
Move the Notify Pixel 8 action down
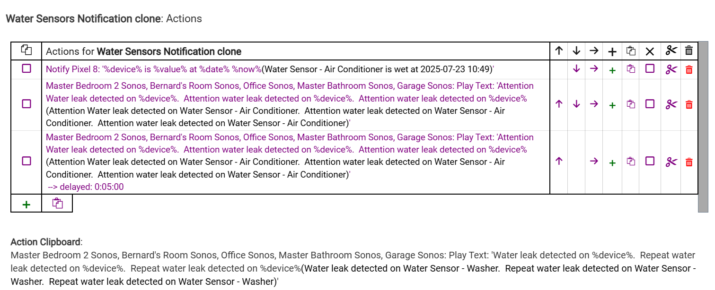[x=576, y=69]
